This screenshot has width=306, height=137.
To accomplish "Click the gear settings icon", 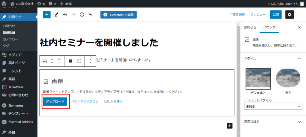I will [x=290, y=15].
